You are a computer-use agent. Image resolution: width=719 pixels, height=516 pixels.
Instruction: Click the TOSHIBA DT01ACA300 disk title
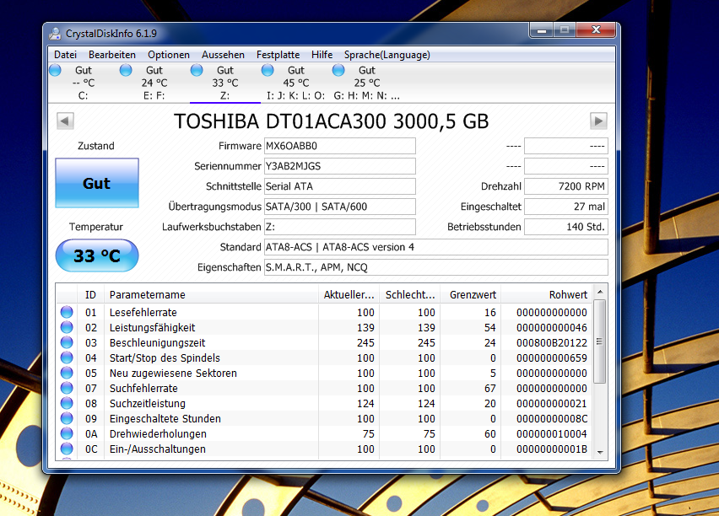pyautogui.click(x=331, y=121)
